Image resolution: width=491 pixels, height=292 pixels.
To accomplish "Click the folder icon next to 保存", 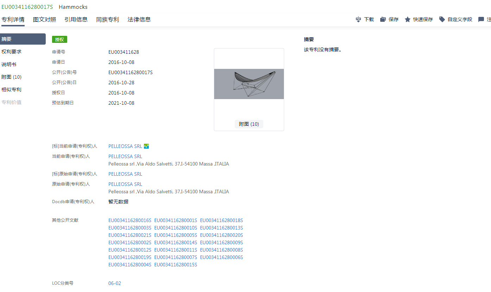I will point(383,19).
